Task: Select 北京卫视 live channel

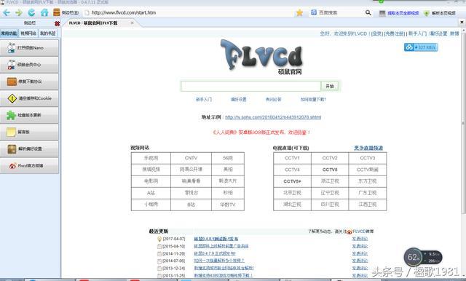Action: point(292,193)
